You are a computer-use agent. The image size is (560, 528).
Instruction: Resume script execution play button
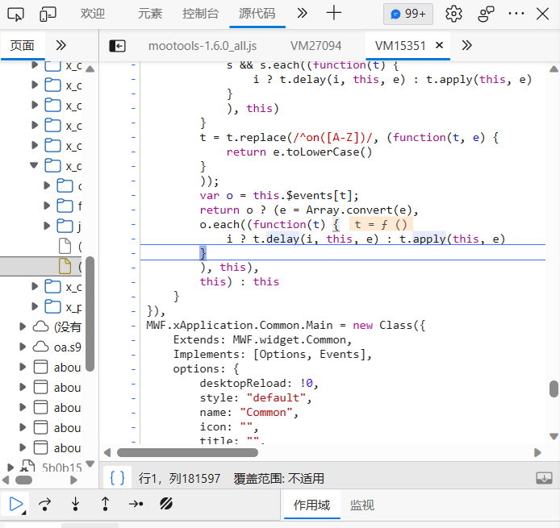coord(15,505)
